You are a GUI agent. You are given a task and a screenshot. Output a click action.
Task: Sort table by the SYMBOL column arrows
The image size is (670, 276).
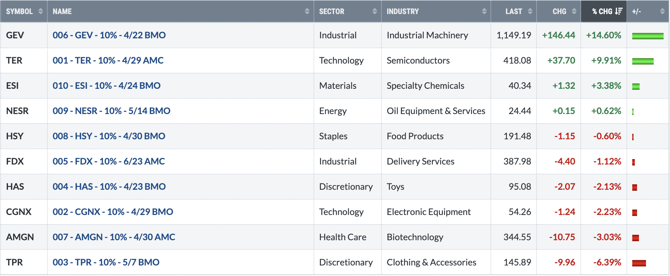(40, 11)
